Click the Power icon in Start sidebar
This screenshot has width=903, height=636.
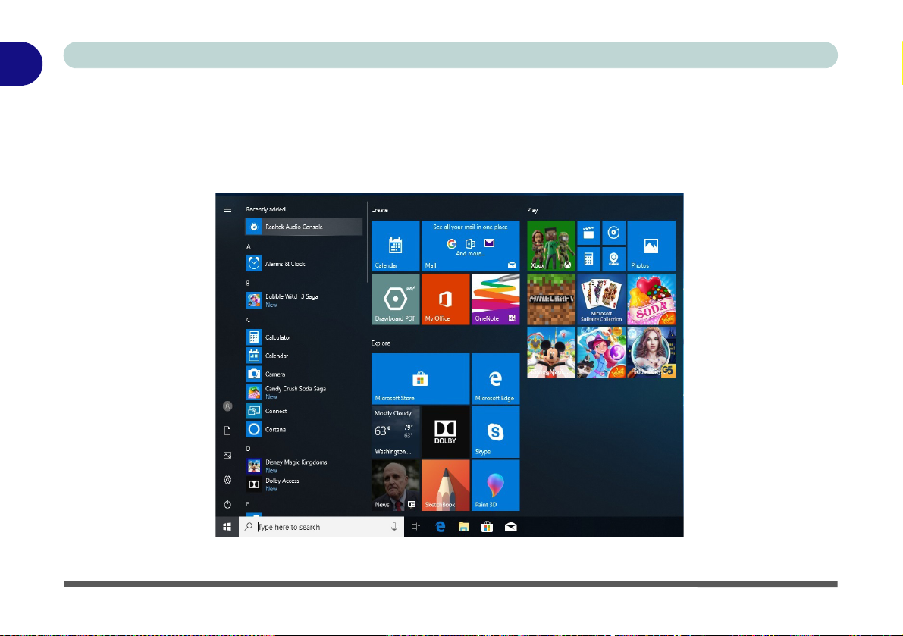tap(227, 504)
